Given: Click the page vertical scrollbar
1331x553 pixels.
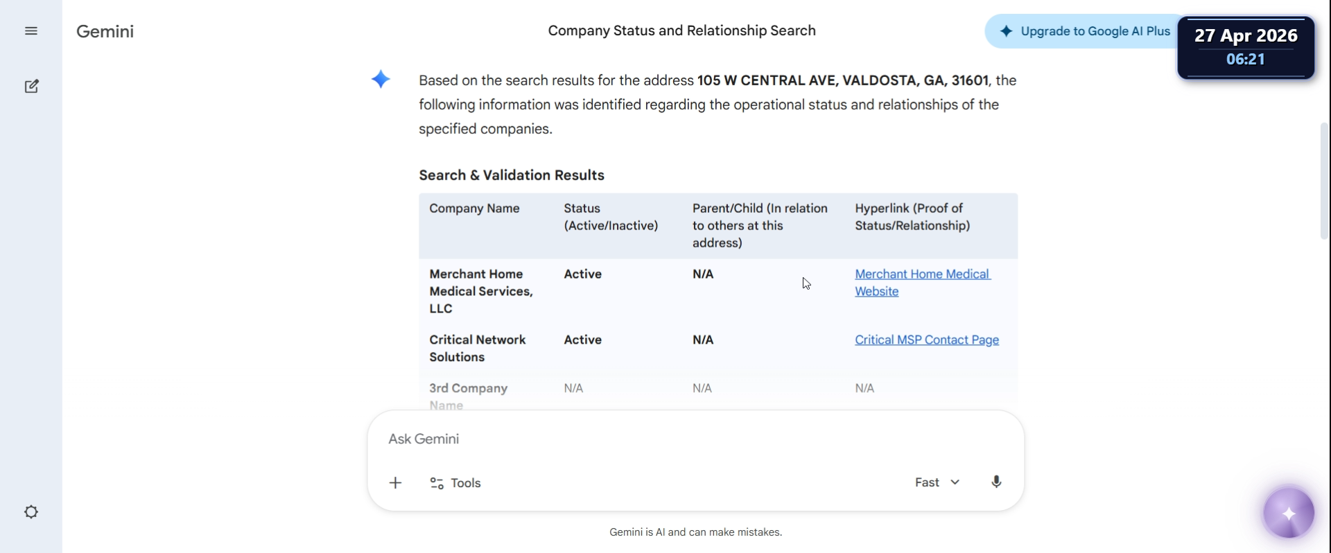Looking at the screenshot, I should tap(1324, 182).
